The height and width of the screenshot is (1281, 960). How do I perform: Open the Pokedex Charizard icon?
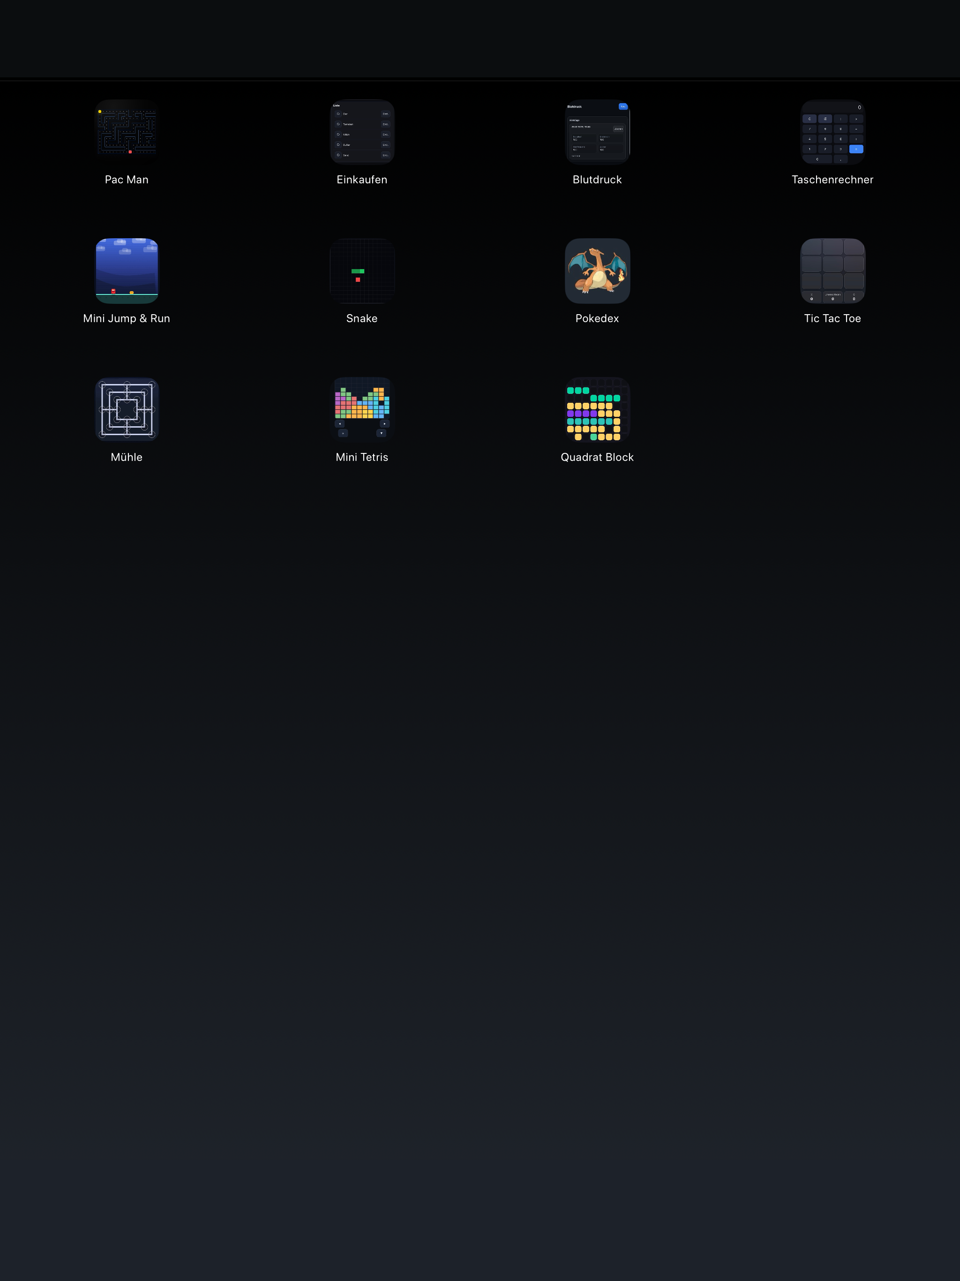coord(598,271)
